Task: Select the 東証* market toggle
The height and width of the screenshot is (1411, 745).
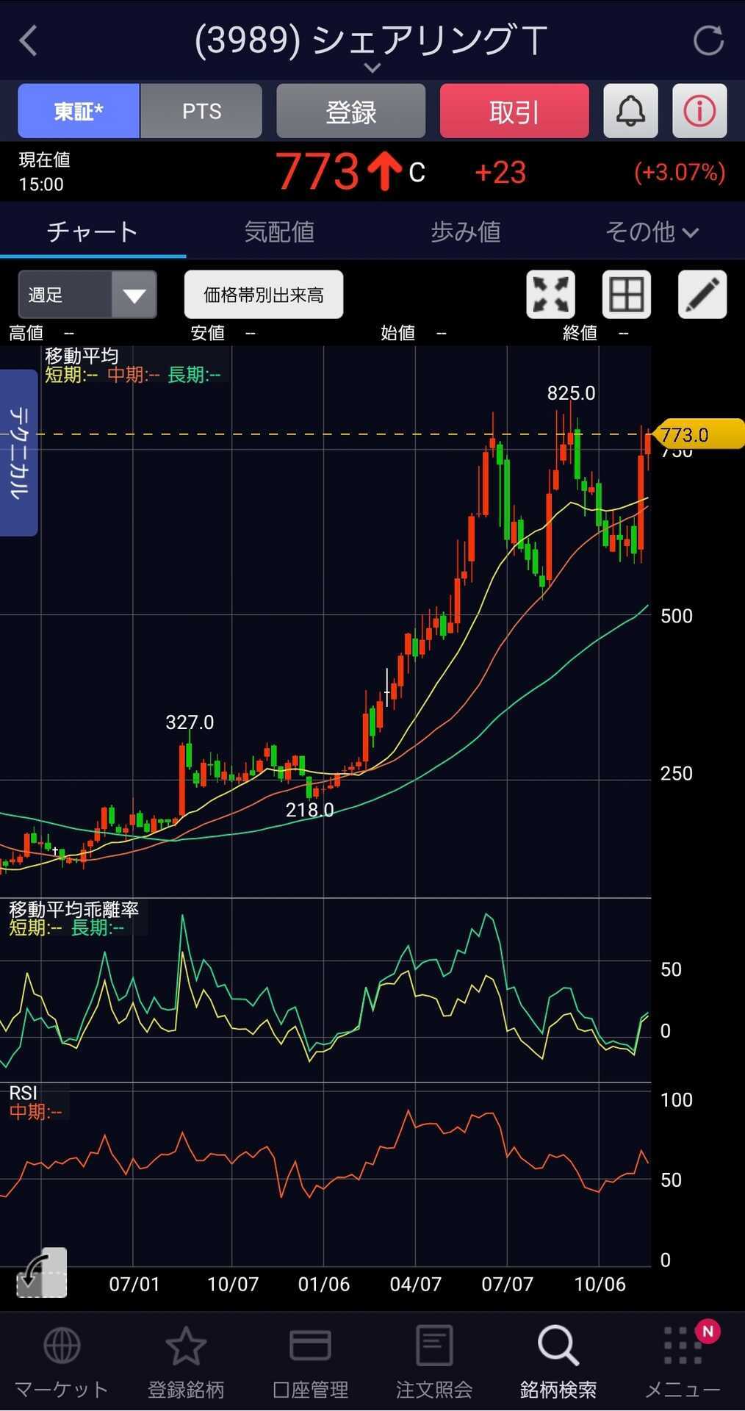Action: coord(79,111)
